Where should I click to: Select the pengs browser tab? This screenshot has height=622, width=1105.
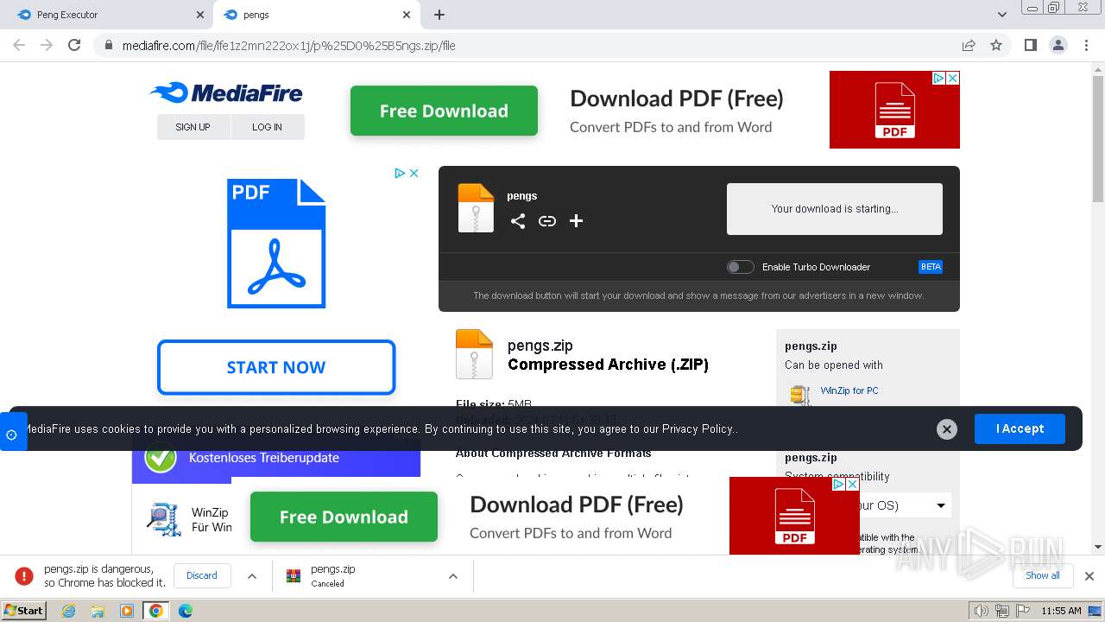point(317,15)
